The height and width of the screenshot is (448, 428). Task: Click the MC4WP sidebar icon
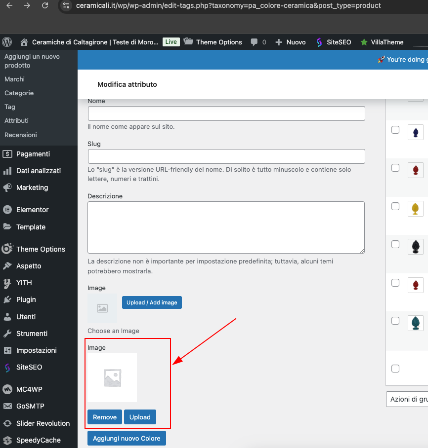7,389
